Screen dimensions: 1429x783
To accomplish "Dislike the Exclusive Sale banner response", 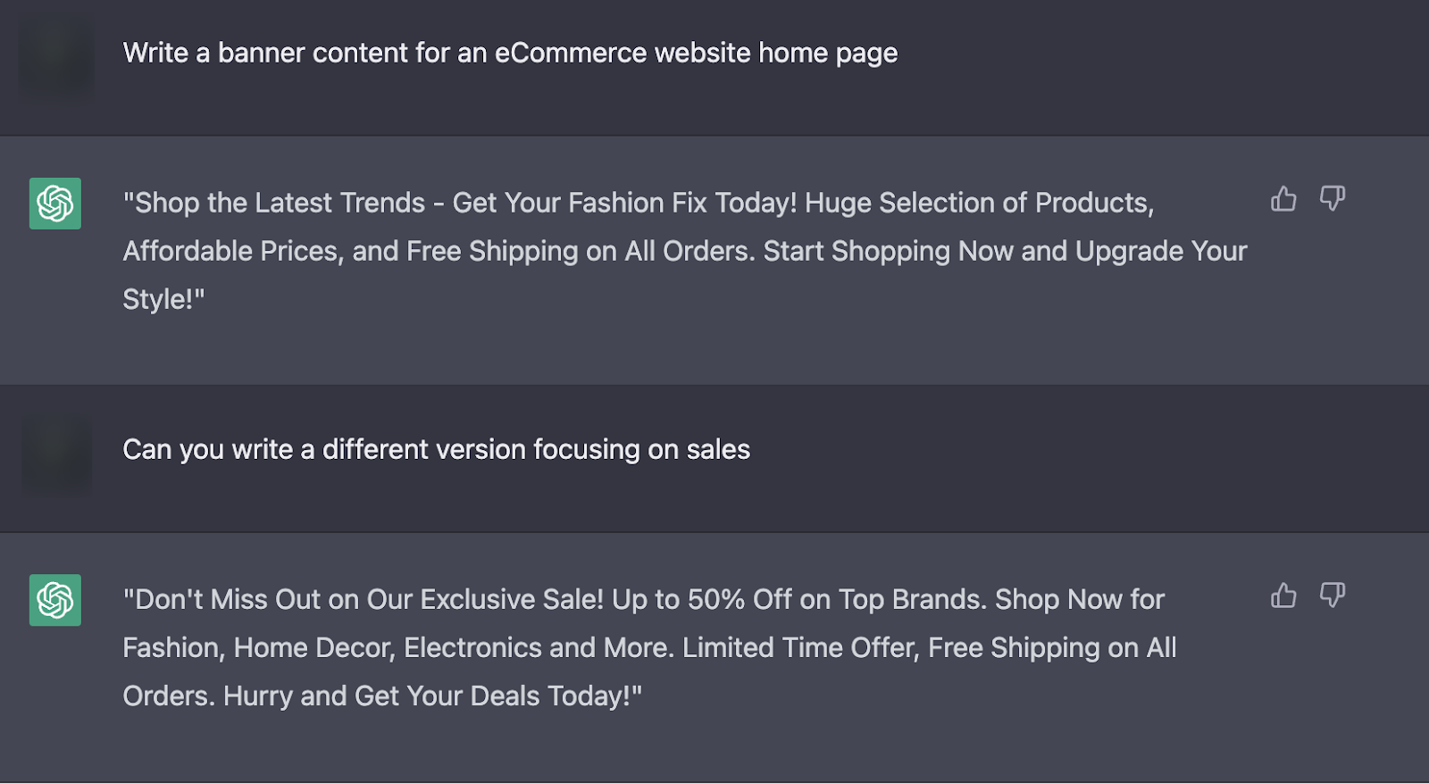I will (x=1332, y=595).
